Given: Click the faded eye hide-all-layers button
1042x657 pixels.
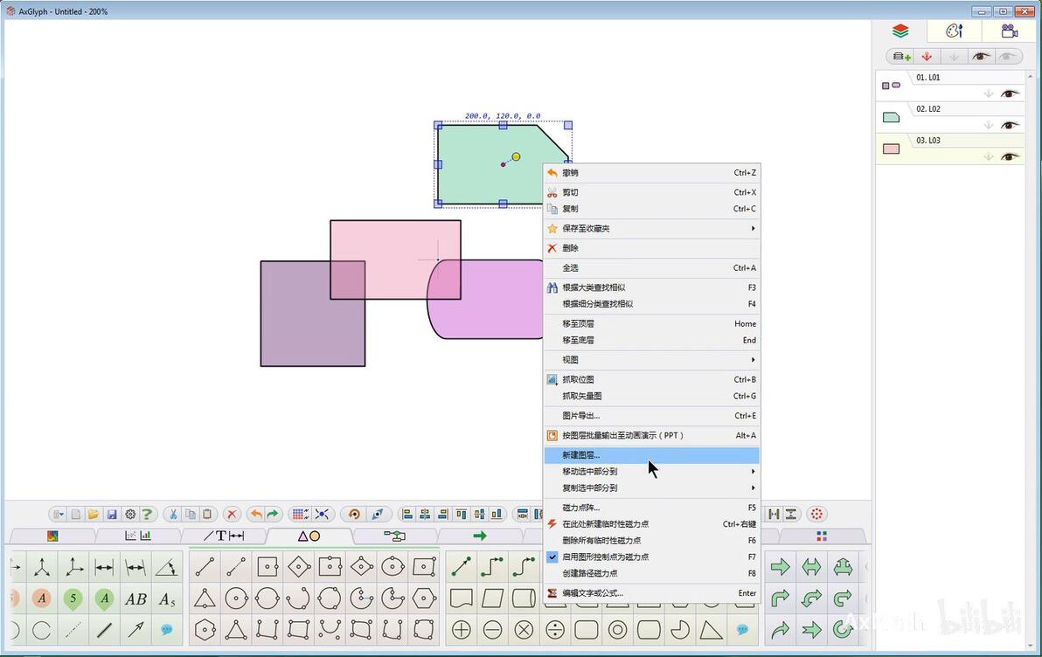Looking at the screenshot, I should pos(1007,57).
